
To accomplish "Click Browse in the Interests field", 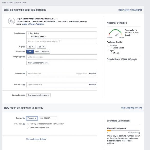I will pos(93,73).
